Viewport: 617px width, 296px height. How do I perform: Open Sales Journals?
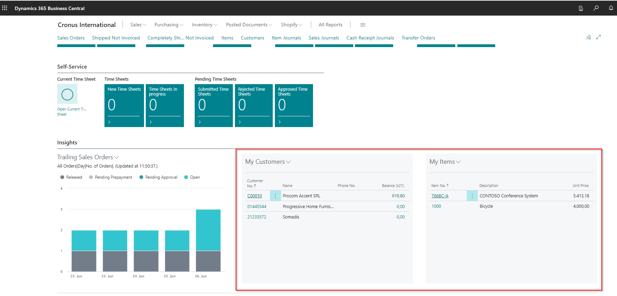click(324, 38)
